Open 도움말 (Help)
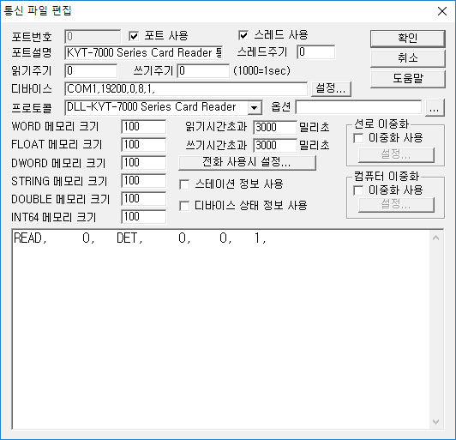The height and width of the screenshot is (440, 456). (x=407, y=79)
